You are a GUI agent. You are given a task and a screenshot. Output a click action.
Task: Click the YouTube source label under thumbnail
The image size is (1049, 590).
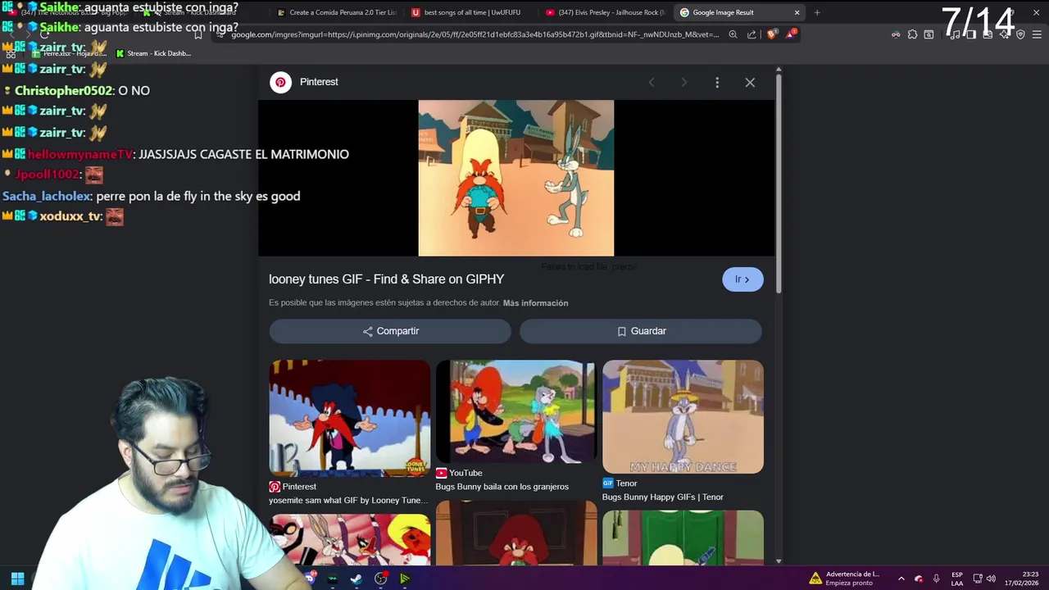(459, 473)
